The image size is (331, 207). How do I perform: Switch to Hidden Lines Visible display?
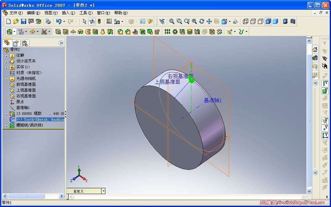pos(253,21)
